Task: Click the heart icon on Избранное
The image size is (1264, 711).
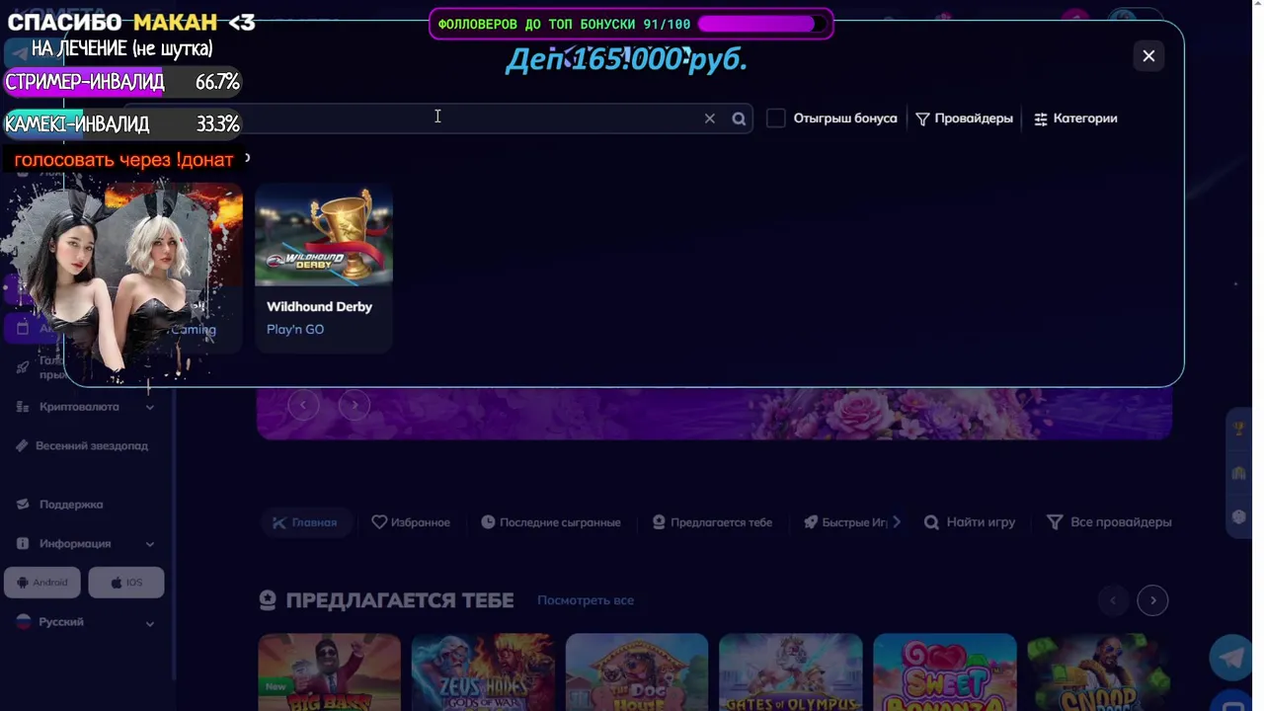Action: [379, 522]
